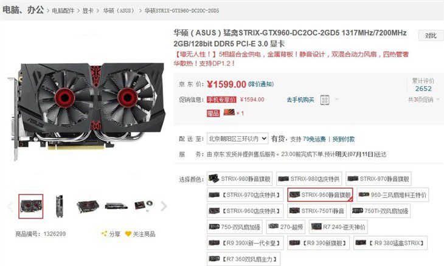Click the 降价通知 price alert link
Screen dimensions: 444x266
tap(261, 84)
